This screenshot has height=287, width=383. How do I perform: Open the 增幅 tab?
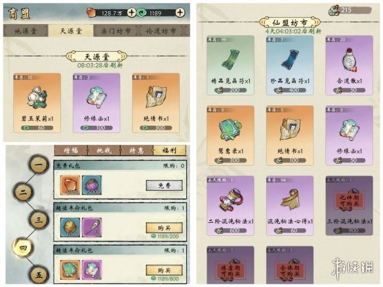tap(71, 150)
